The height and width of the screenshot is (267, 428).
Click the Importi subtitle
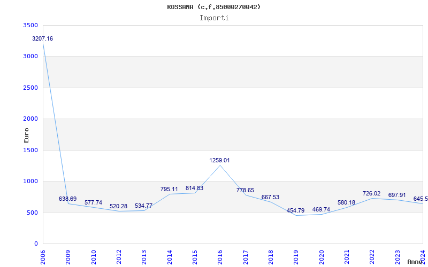point(213,18)
